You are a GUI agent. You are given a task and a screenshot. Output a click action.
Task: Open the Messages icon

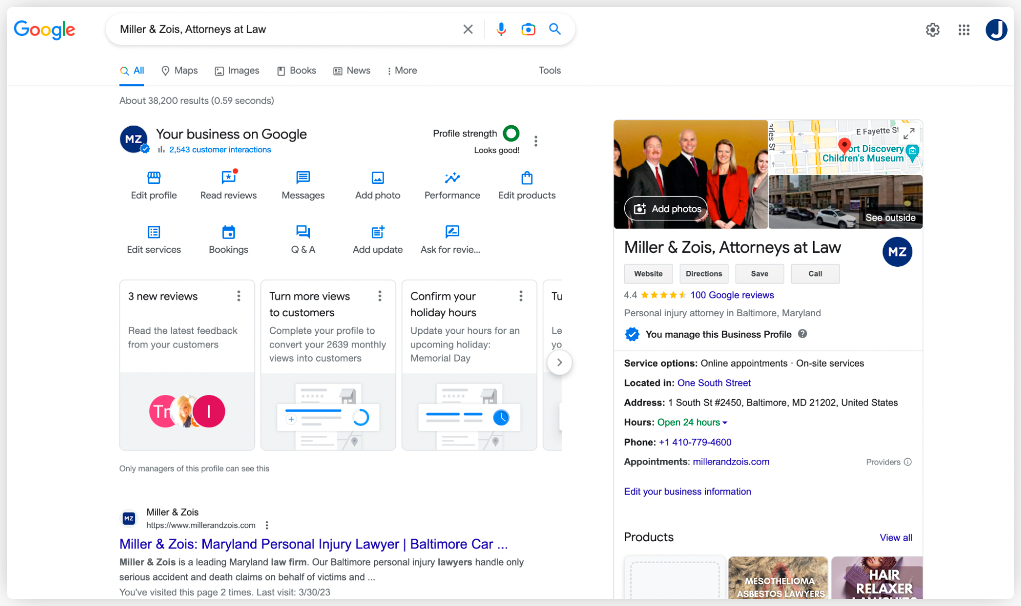[303, 178]
